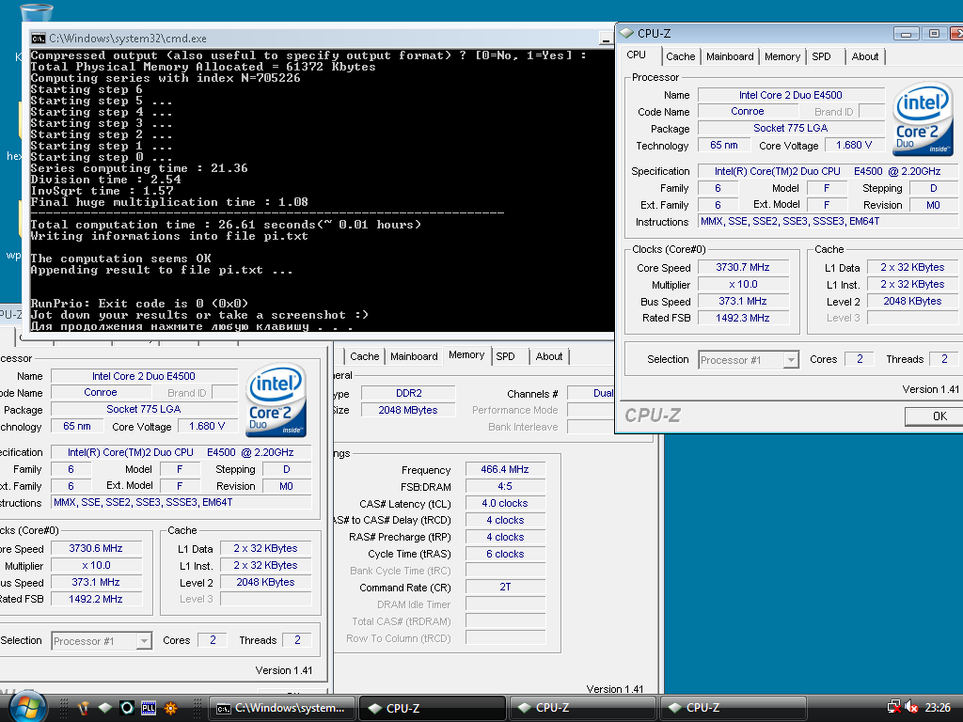Image resolution: width=963 pixels, height=722 pixels.
Task: Click the Cores value field in front CPU-Z
Action: point(860,360)
